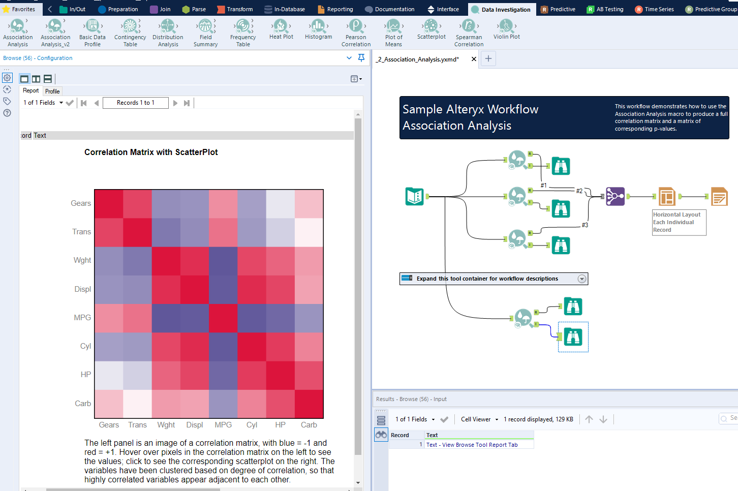Screen dimensions: 738x491
Task: Switch to the Profile tab
Action: point(52,91)
